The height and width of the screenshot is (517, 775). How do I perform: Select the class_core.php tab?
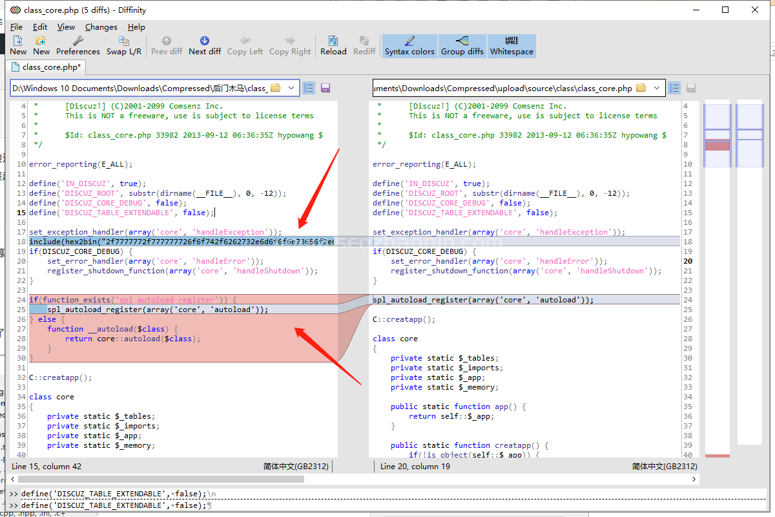(x=45, y=67)
